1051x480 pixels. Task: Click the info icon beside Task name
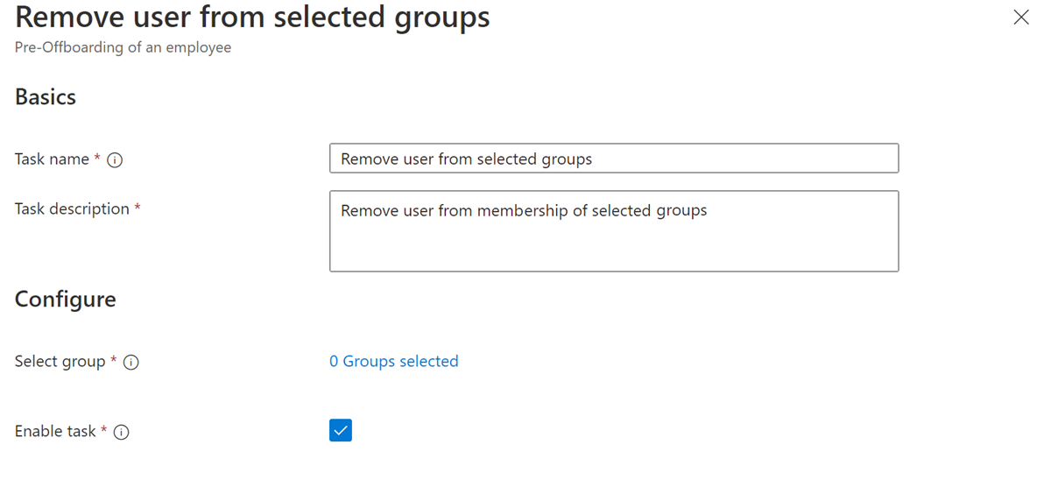click(114, 160)
